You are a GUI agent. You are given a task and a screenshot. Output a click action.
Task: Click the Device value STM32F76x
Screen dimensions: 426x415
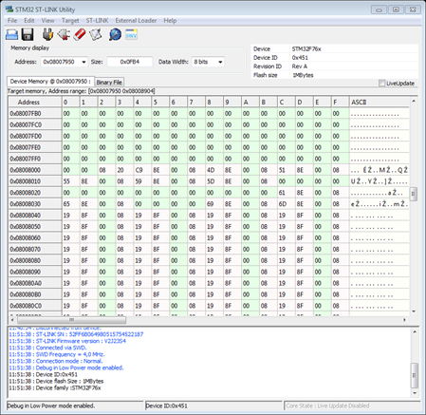(306, 49)
